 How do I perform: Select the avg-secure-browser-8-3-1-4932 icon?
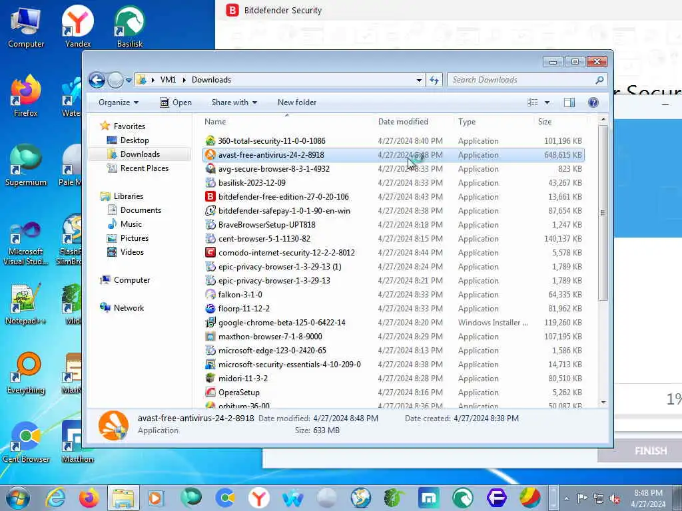click(210, 168)
